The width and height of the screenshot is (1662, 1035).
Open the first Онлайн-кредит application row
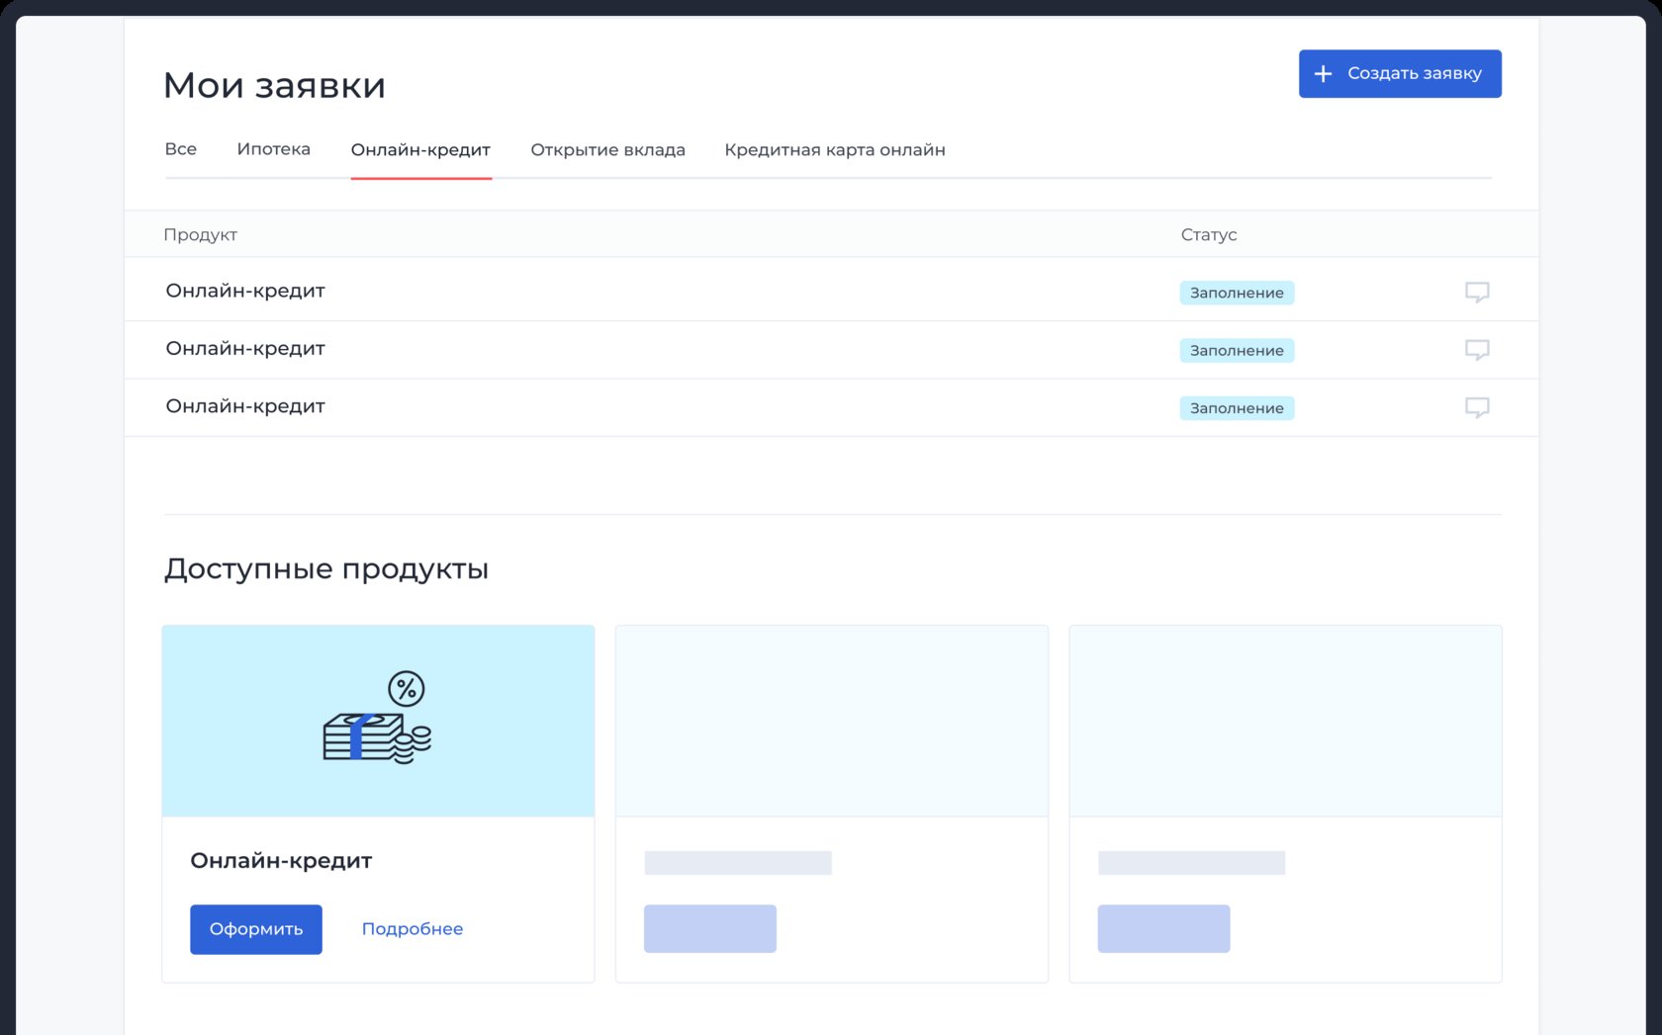(245, 291)
